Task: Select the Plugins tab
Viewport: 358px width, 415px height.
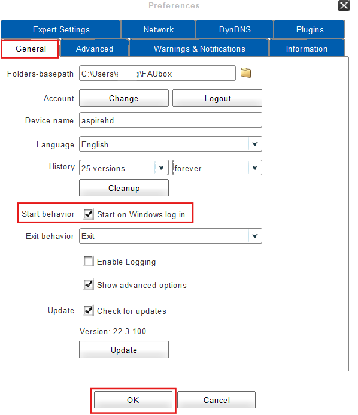Action: (x=310, y=29)
